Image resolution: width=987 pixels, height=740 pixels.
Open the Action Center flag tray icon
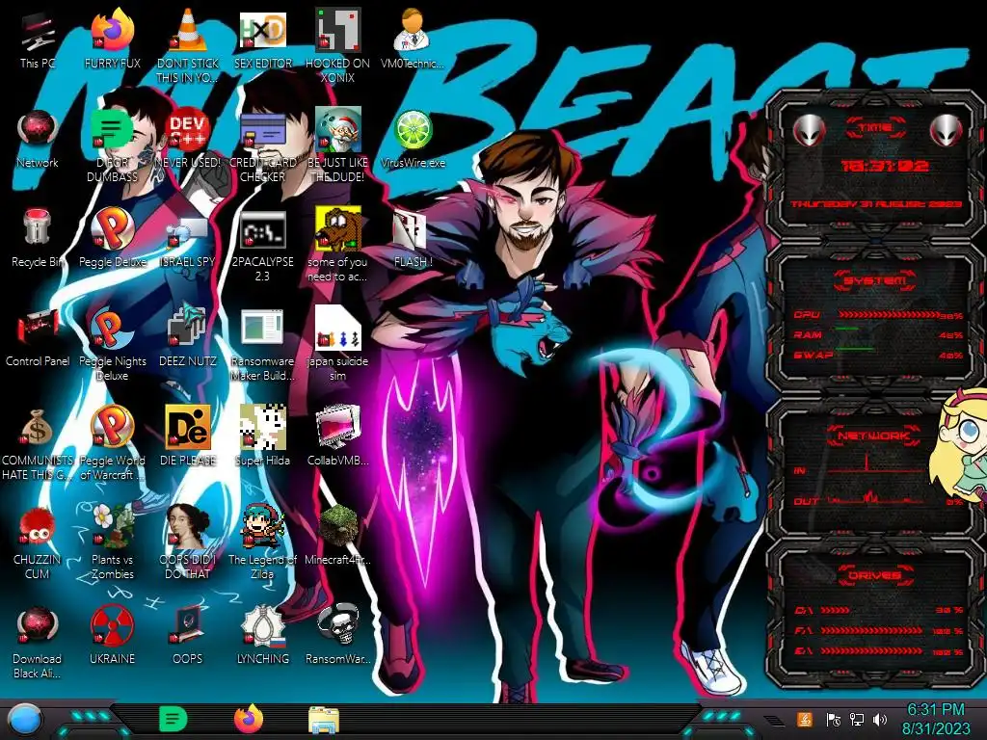point(834,719)
